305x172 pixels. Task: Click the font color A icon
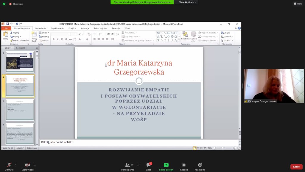87,39
